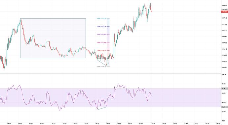Click the RSI 0.00 scale label

[x=223, y=121]
